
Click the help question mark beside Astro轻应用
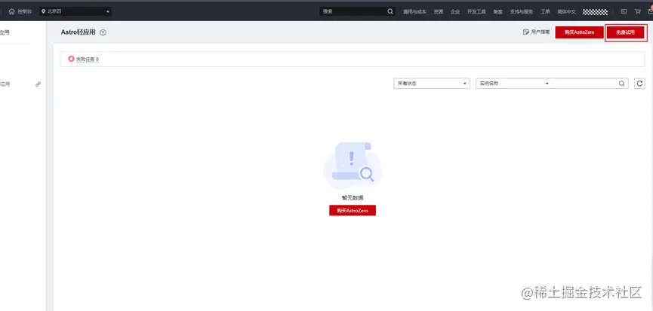click(x=103, y=32)
